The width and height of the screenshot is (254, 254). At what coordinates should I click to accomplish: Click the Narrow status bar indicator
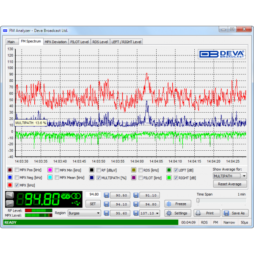pos(229,222)
